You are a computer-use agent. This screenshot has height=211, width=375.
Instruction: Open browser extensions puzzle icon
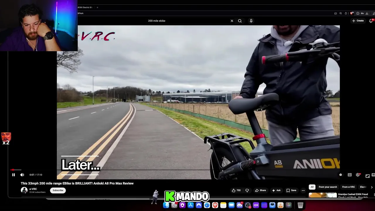[358, 13]
